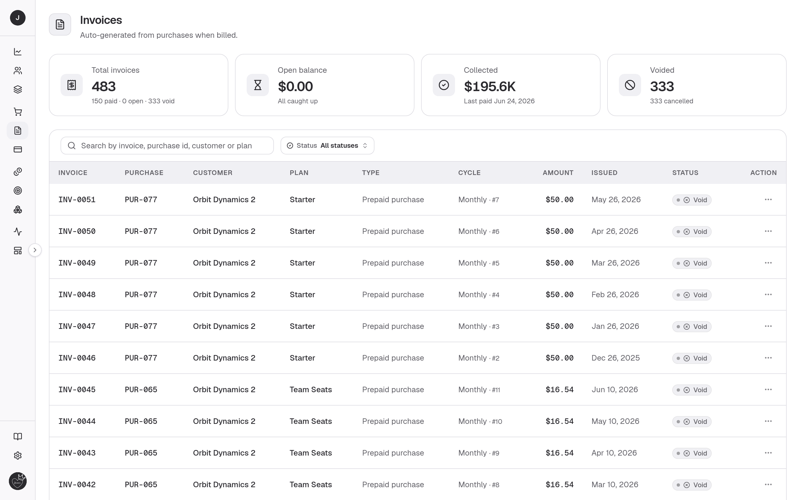This screenshot has width=800, height=500.
Task: Open the activity pulse sidebar icon
Action: pyautogui.click(x=17, y=231)
